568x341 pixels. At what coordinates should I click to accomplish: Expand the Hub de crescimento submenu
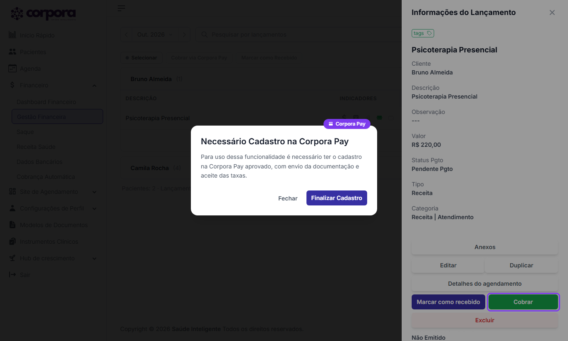tap(94, 259)
